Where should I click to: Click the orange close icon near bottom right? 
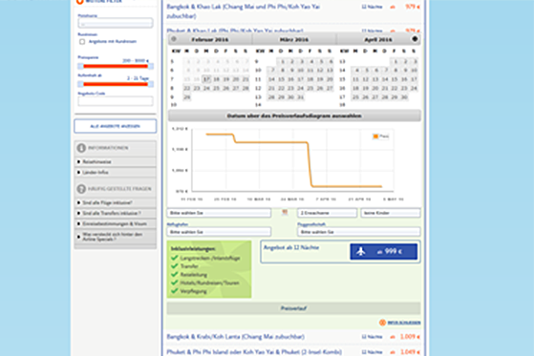382,323
